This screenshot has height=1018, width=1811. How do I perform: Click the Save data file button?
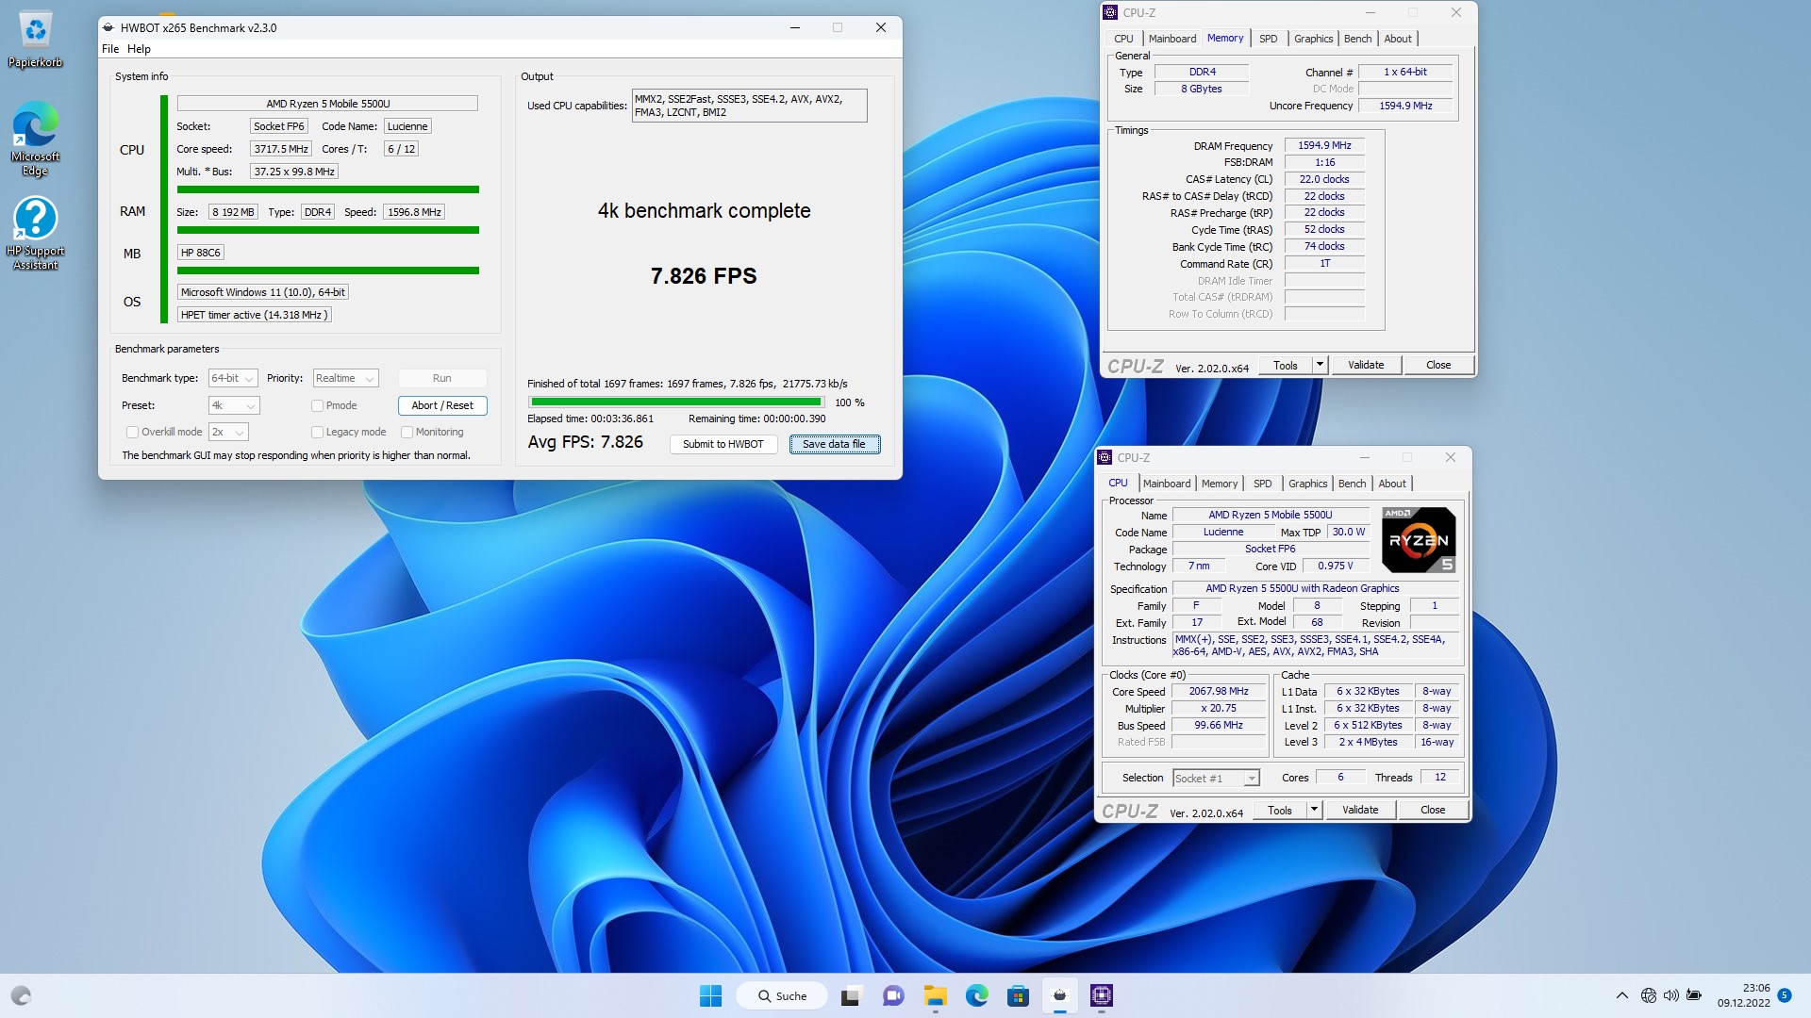[834, 444]
